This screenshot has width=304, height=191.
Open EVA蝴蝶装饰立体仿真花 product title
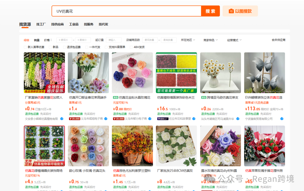264,97
